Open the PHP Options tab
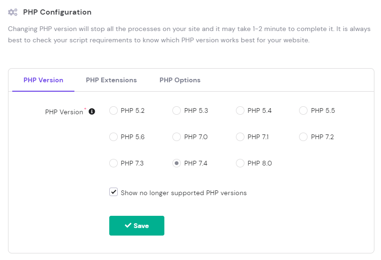The height and width of the screenshot is (260, 381). 180,80
